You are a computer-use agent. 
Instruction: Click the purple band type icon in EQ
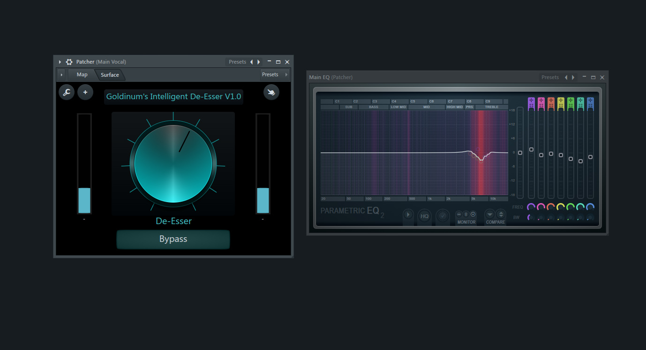[x=531, y=103]
